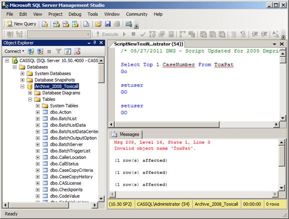Select the dbo.Checkpoints table
The image size is (289, 219).
pyautogui.click(x=66, y=189)
